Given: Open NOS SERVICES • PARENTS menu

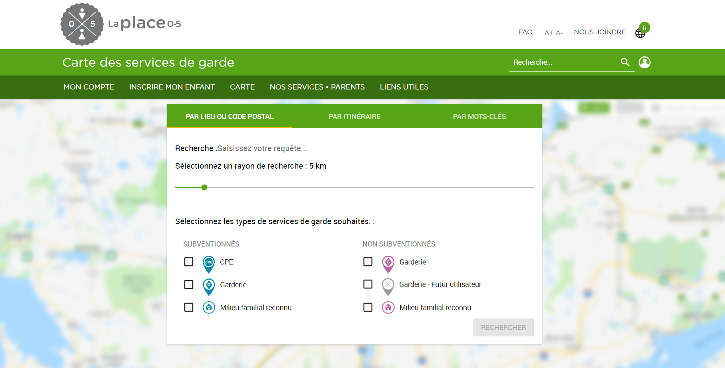Looking at the screenshot, I should [x=317, y=87].
